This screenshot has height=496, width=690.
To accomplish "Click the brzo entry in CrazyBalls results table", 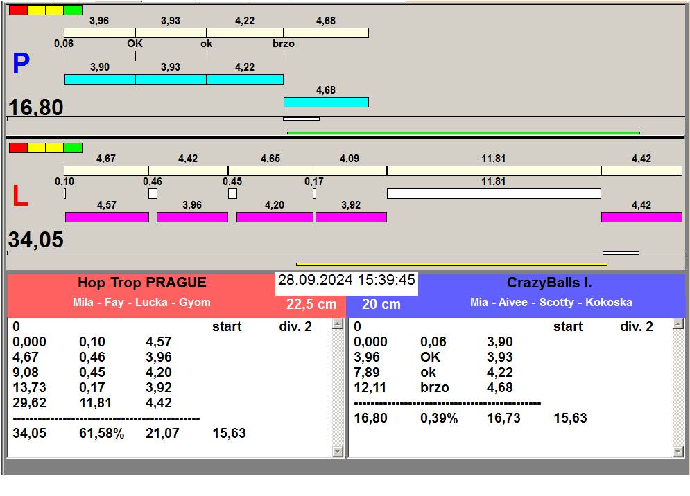I will point(435,387).
